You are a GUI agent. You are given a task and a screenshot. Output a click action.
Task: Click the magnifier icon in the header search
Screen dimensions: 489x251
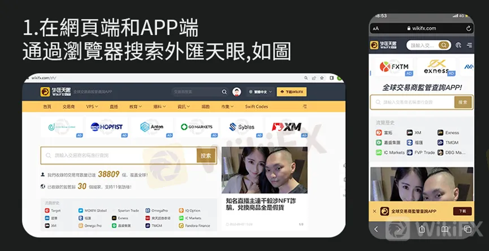[224, 92]
